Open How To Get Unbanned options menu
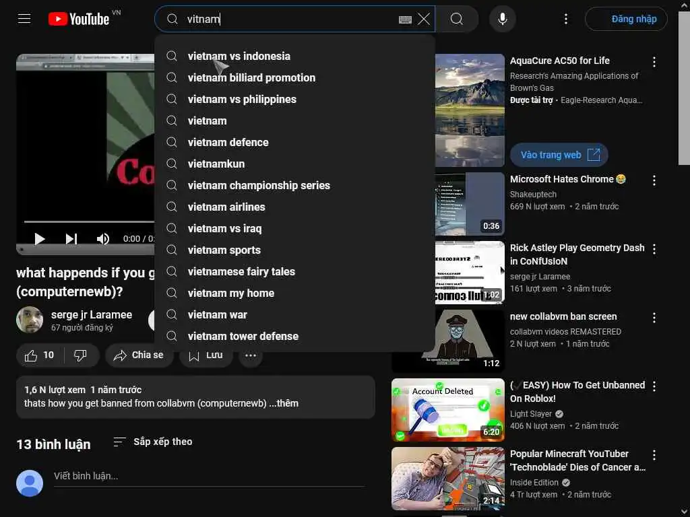The width and height of the screenshot is (690, 517). pos(654,386)
